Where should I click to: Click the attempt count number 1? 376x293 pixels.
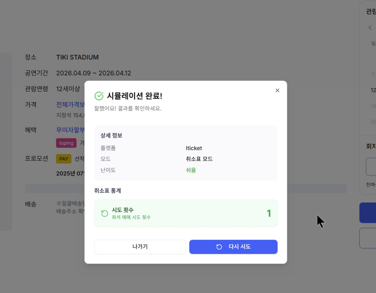point(268,213)
